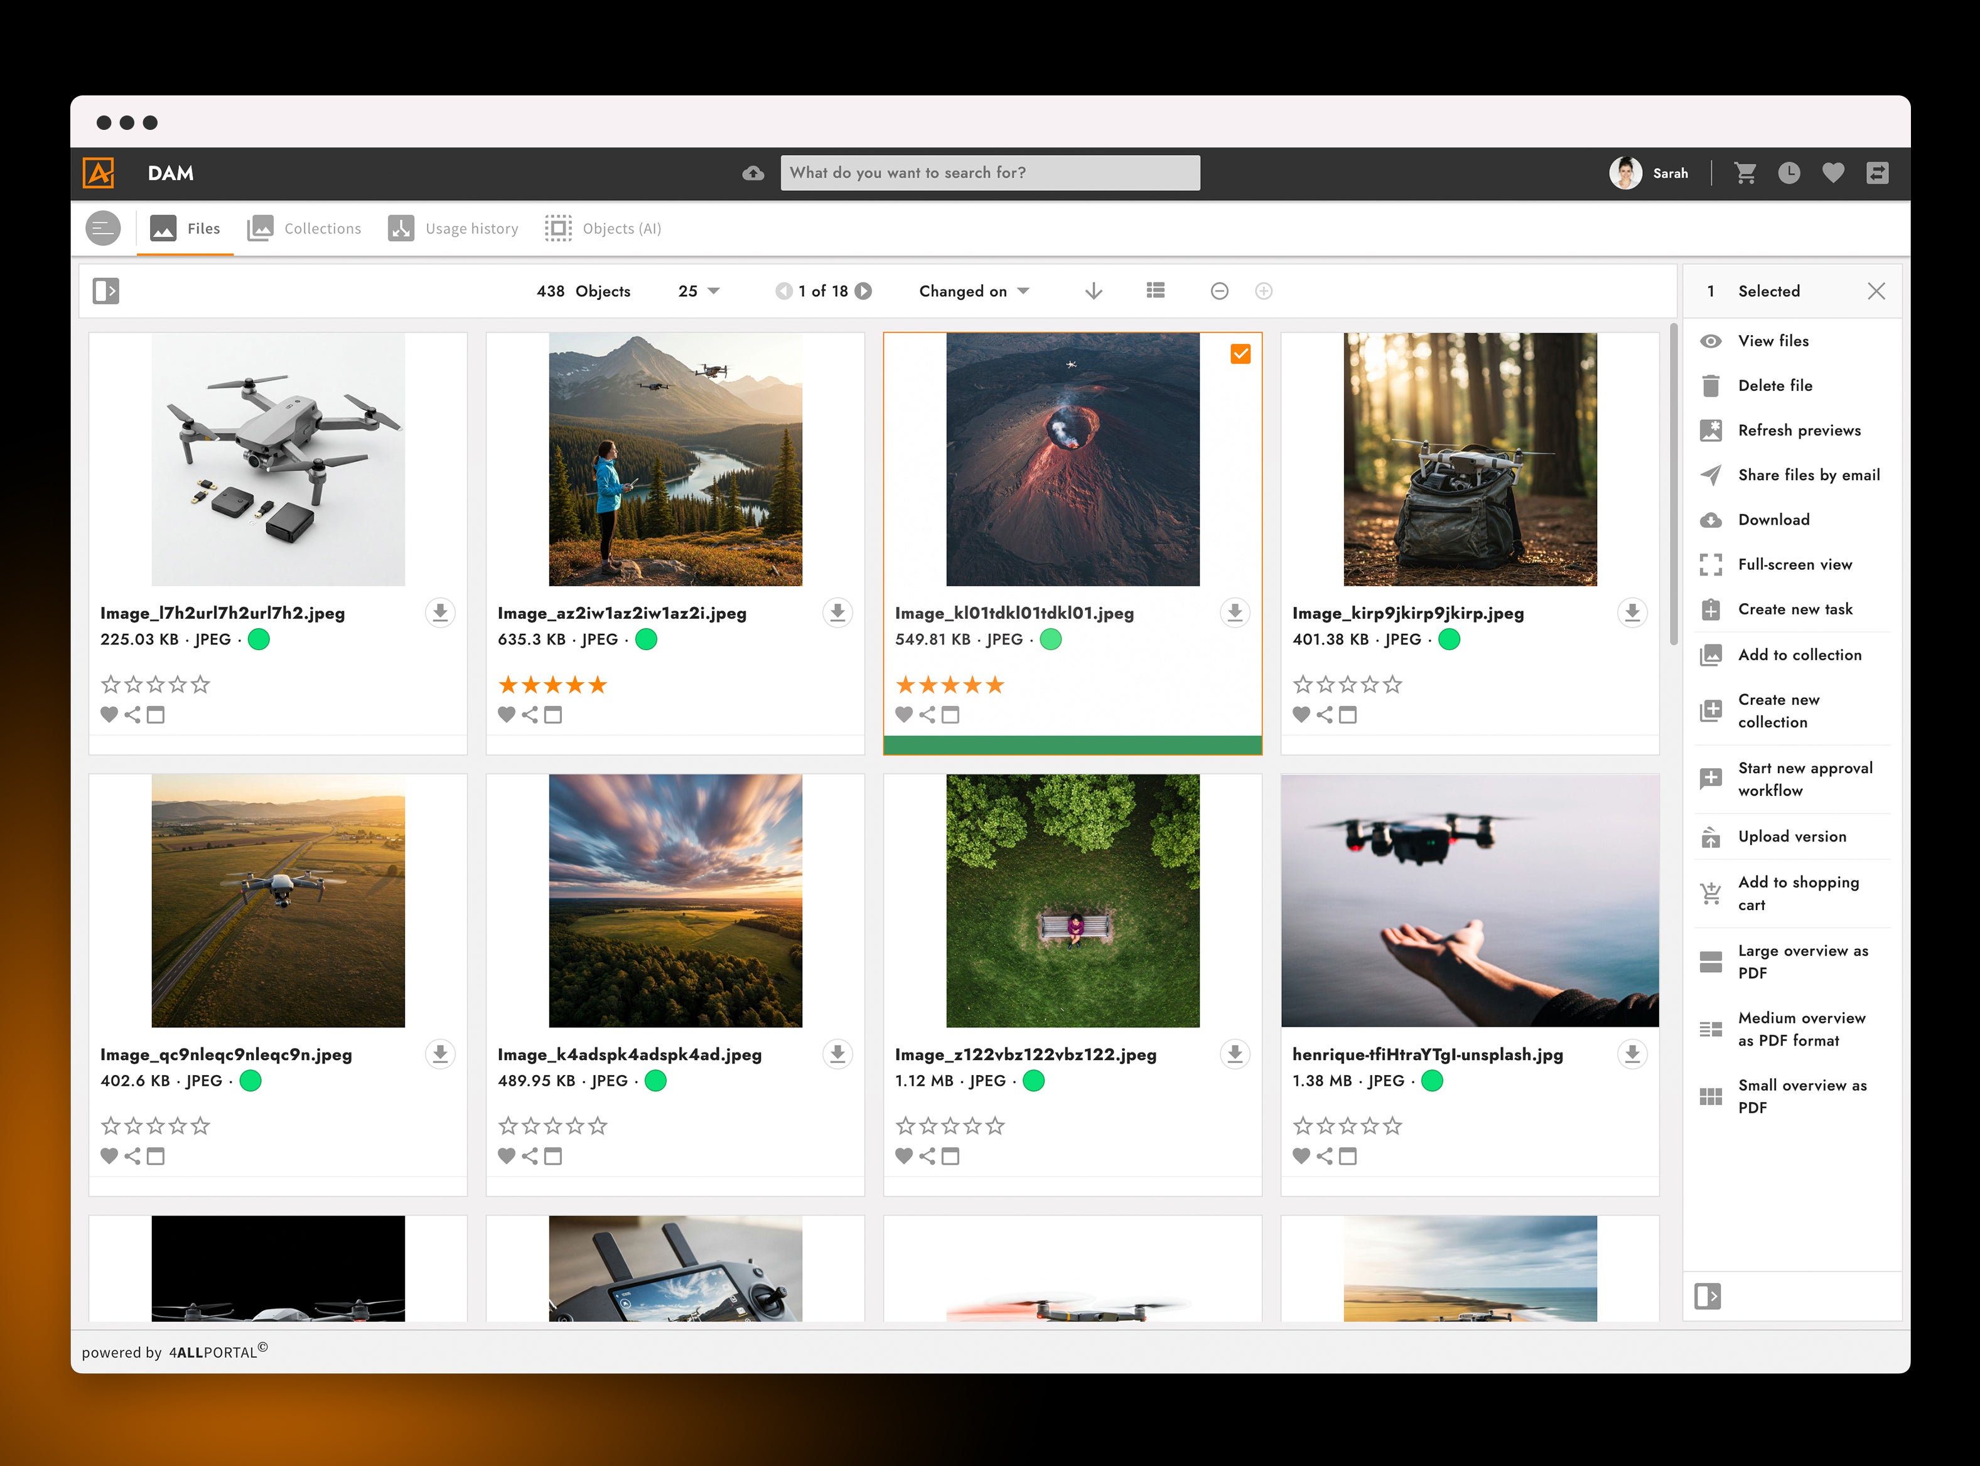Screen dimensions: 1980x1466
Task: Uncheck the selected volcano image checkbox
Action: [x=1240, y=353]
